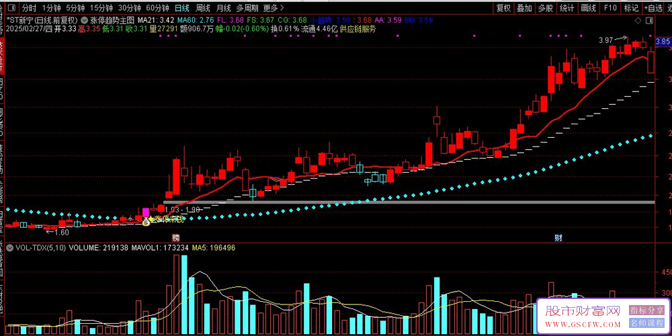Image resolution: width=672 pixels, height=336 pixels.
Task: Switch to 1分钟 period
Action: (52, 7)
